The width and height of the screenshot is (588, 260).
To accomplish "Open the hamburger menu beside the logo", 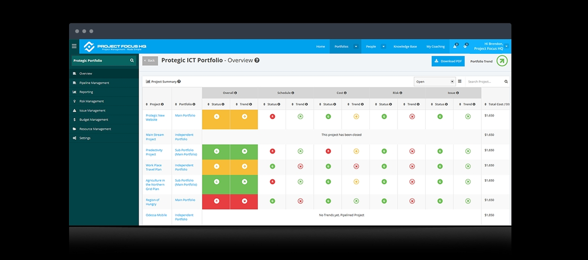I will pos(74,46).
